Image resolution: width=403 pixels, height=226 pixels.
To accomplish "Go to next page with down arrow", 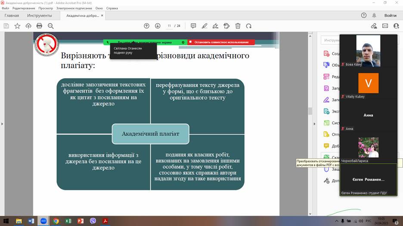I will point(158,26).
